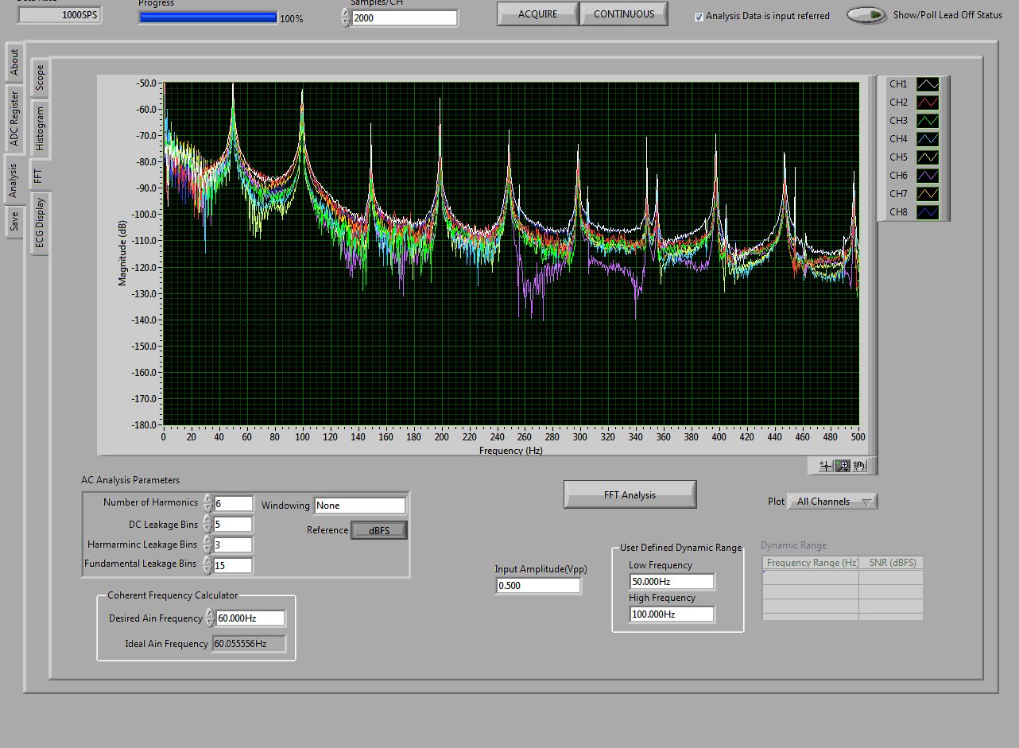Open the Plot All Channels dropdown

[x=832, y=502]
